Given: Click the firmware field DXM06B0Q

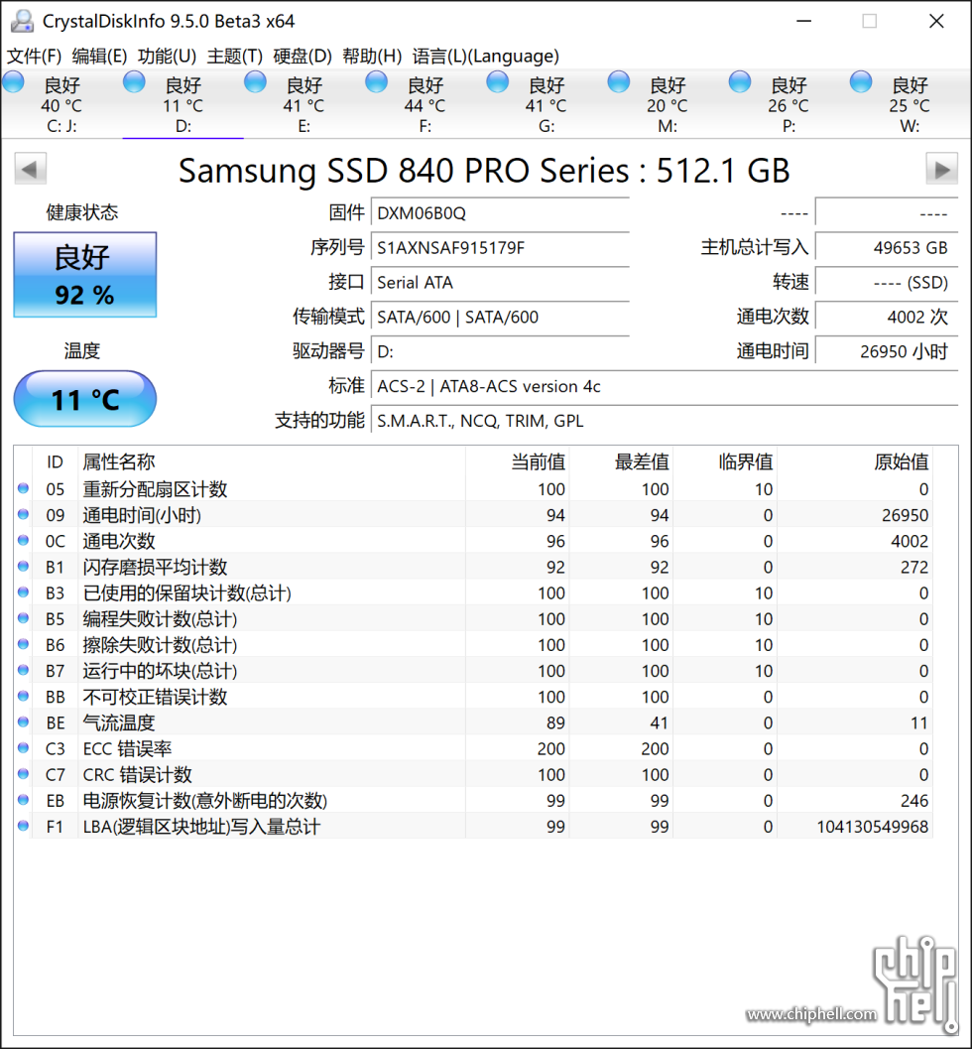Looking at the screenshot, I should click(x=500, y=213).
